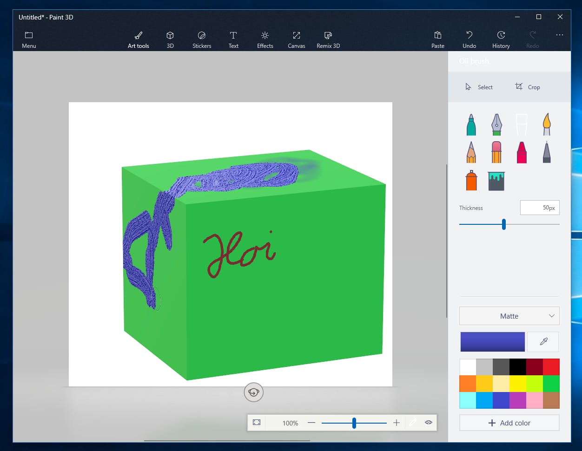The image size is (582, 451).
Task: Activate the Select tool
Action: point(479,87)
